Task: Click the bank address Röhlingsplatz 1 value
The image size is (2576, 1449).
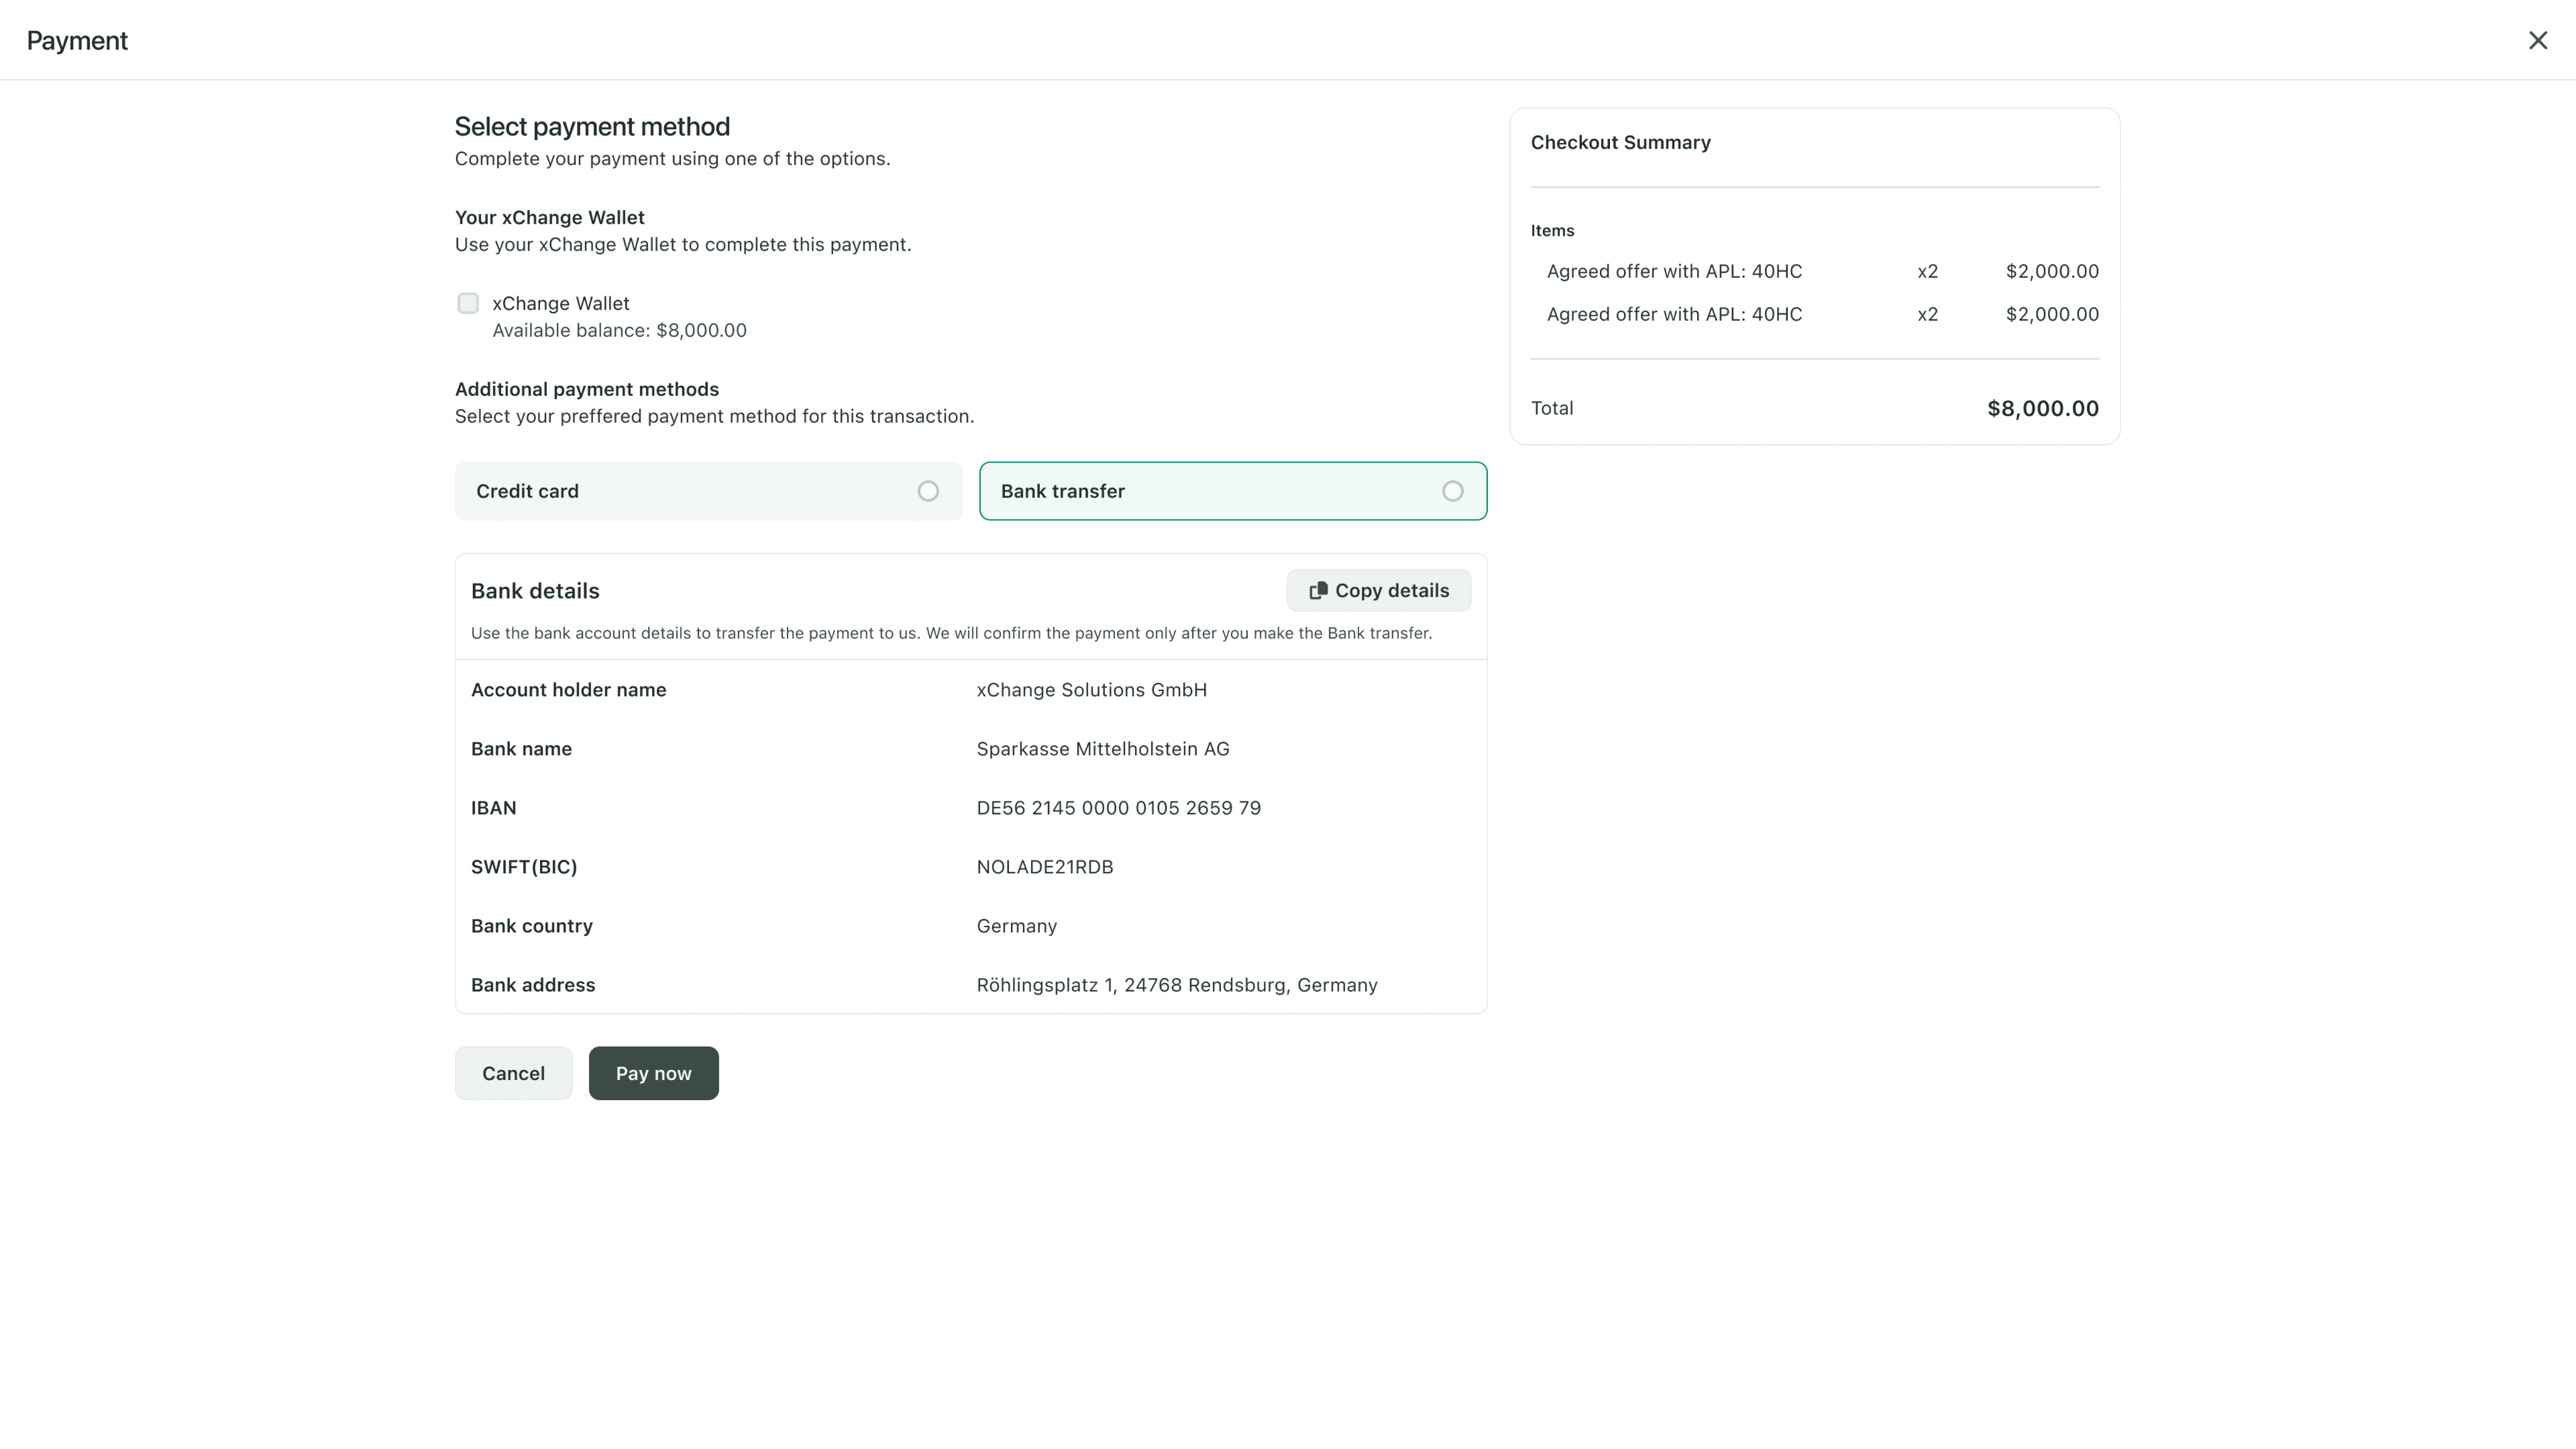Action: pos(1176,985)
